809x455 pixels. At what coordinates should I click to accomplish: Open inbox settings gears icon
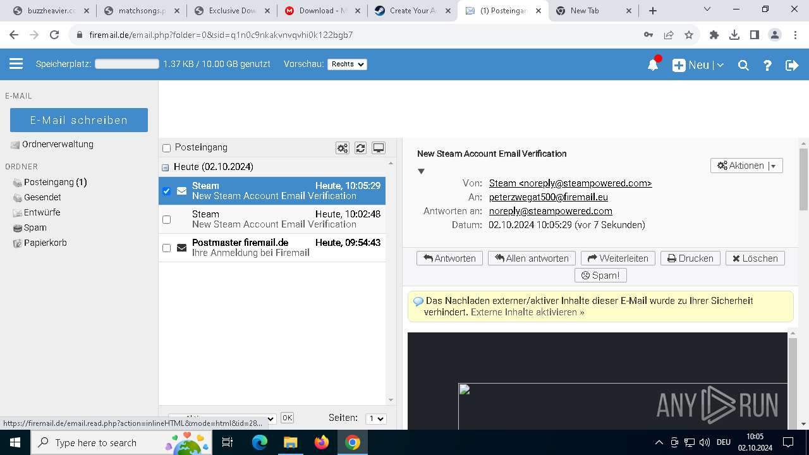343,148
